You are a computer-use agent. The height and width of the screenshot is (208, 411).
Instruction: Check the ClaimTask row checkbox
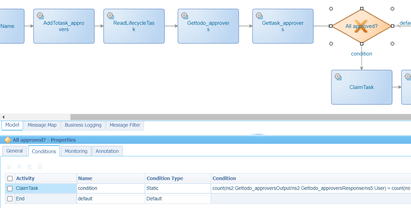(10, 188)
